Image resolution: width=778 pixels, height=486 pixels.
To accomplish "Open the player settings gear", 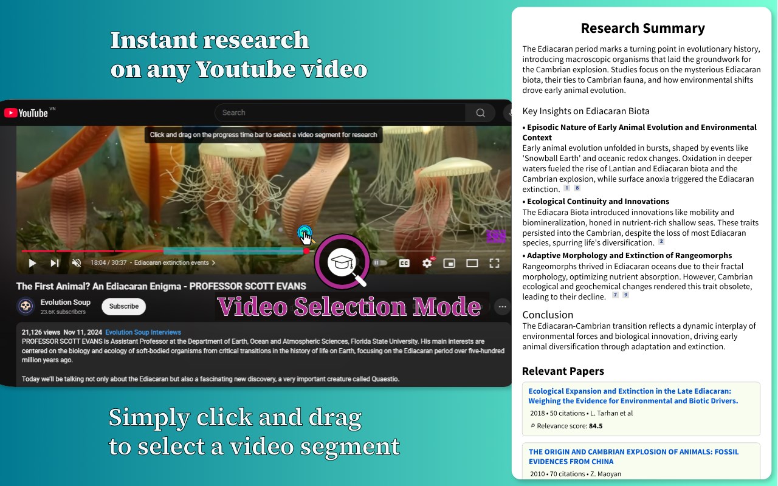I will [427, 263].
